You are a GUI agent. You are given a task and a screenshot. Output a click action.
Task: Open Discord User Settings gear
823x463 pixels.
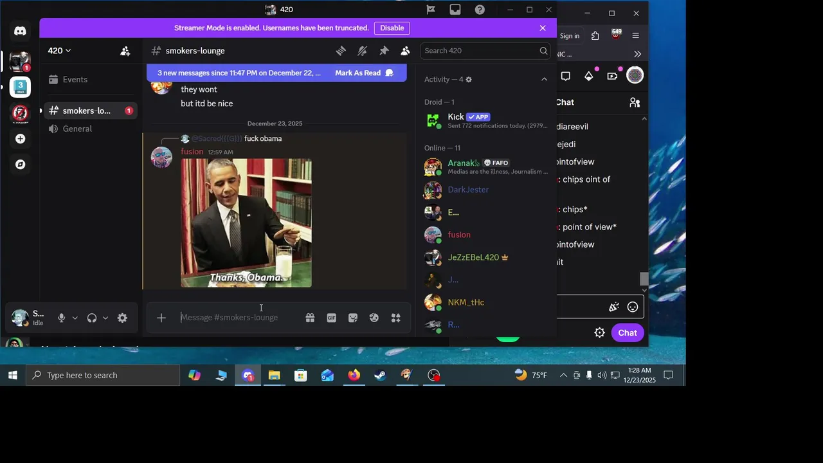122,318
